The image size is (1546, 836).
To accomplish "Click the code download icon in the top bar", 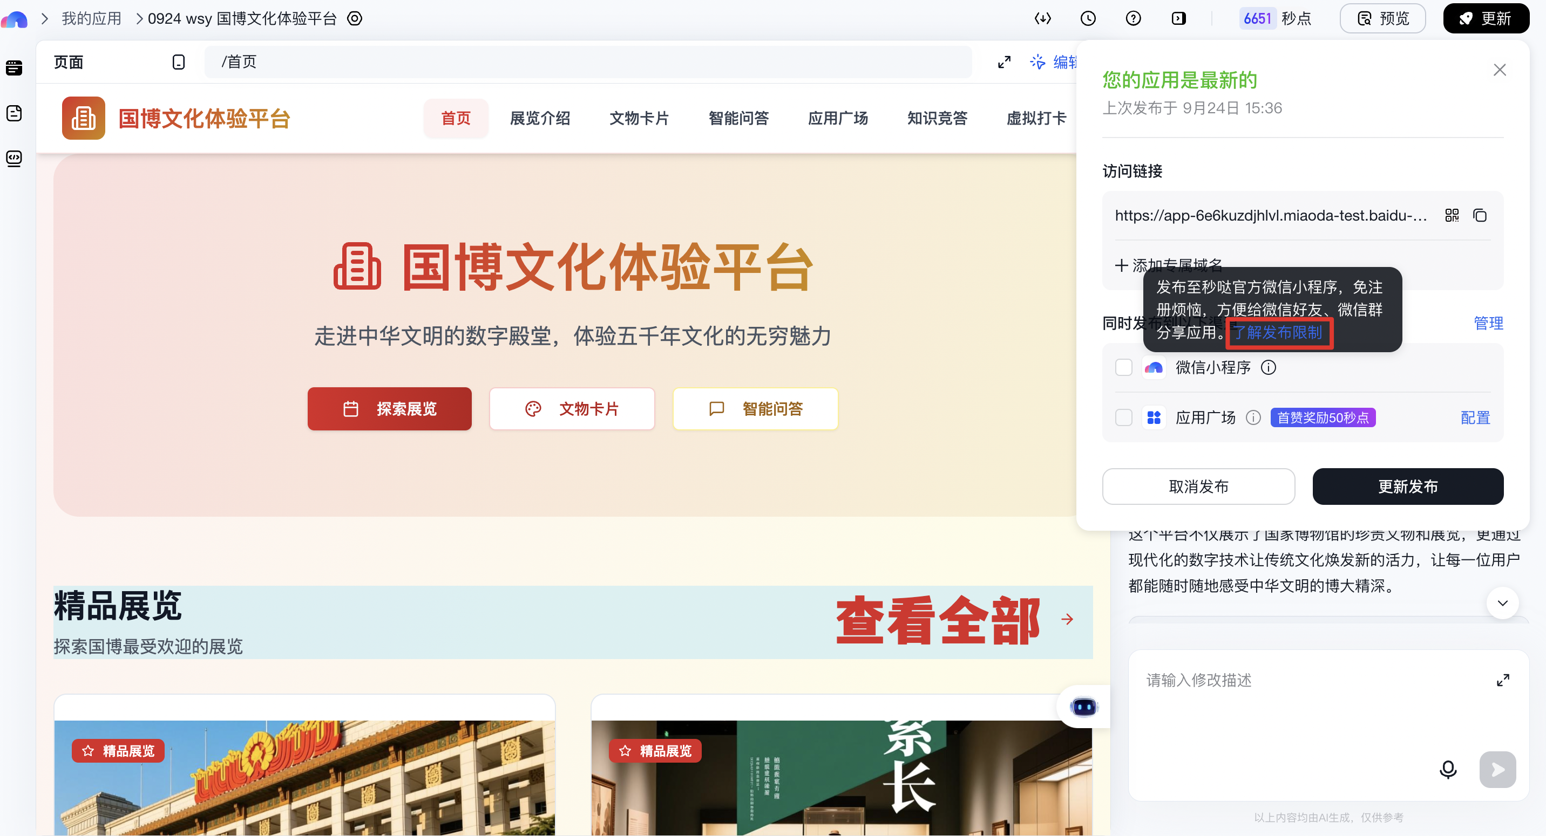I will (1042, 18).
